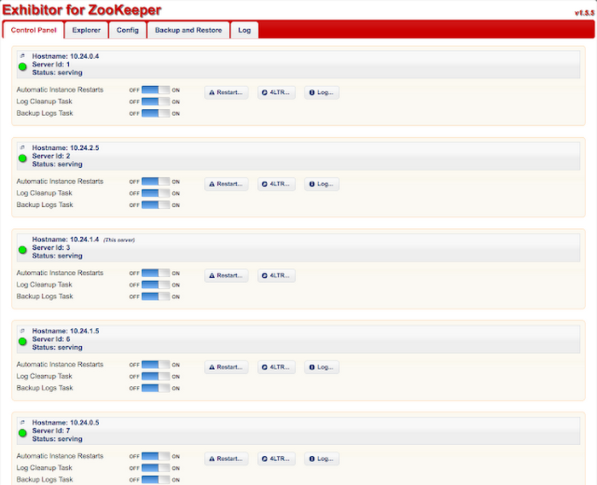
Task: Toggle Backup Logs Task for 10.24.2.5
Action: coord(155,205)
